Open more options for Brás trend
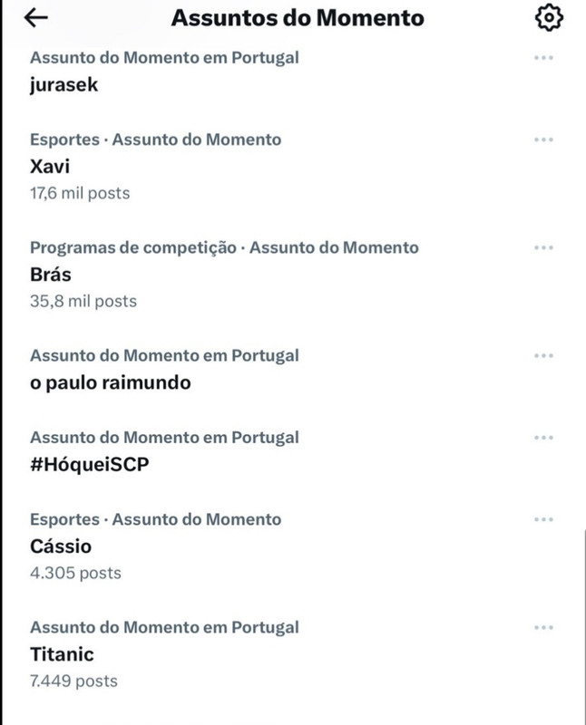This screenshot has width=586, height=725. tap(543, 247)
